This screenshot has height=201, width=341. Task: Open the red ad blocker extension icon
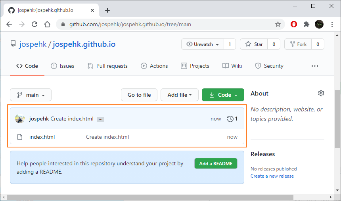pos(293,24)
